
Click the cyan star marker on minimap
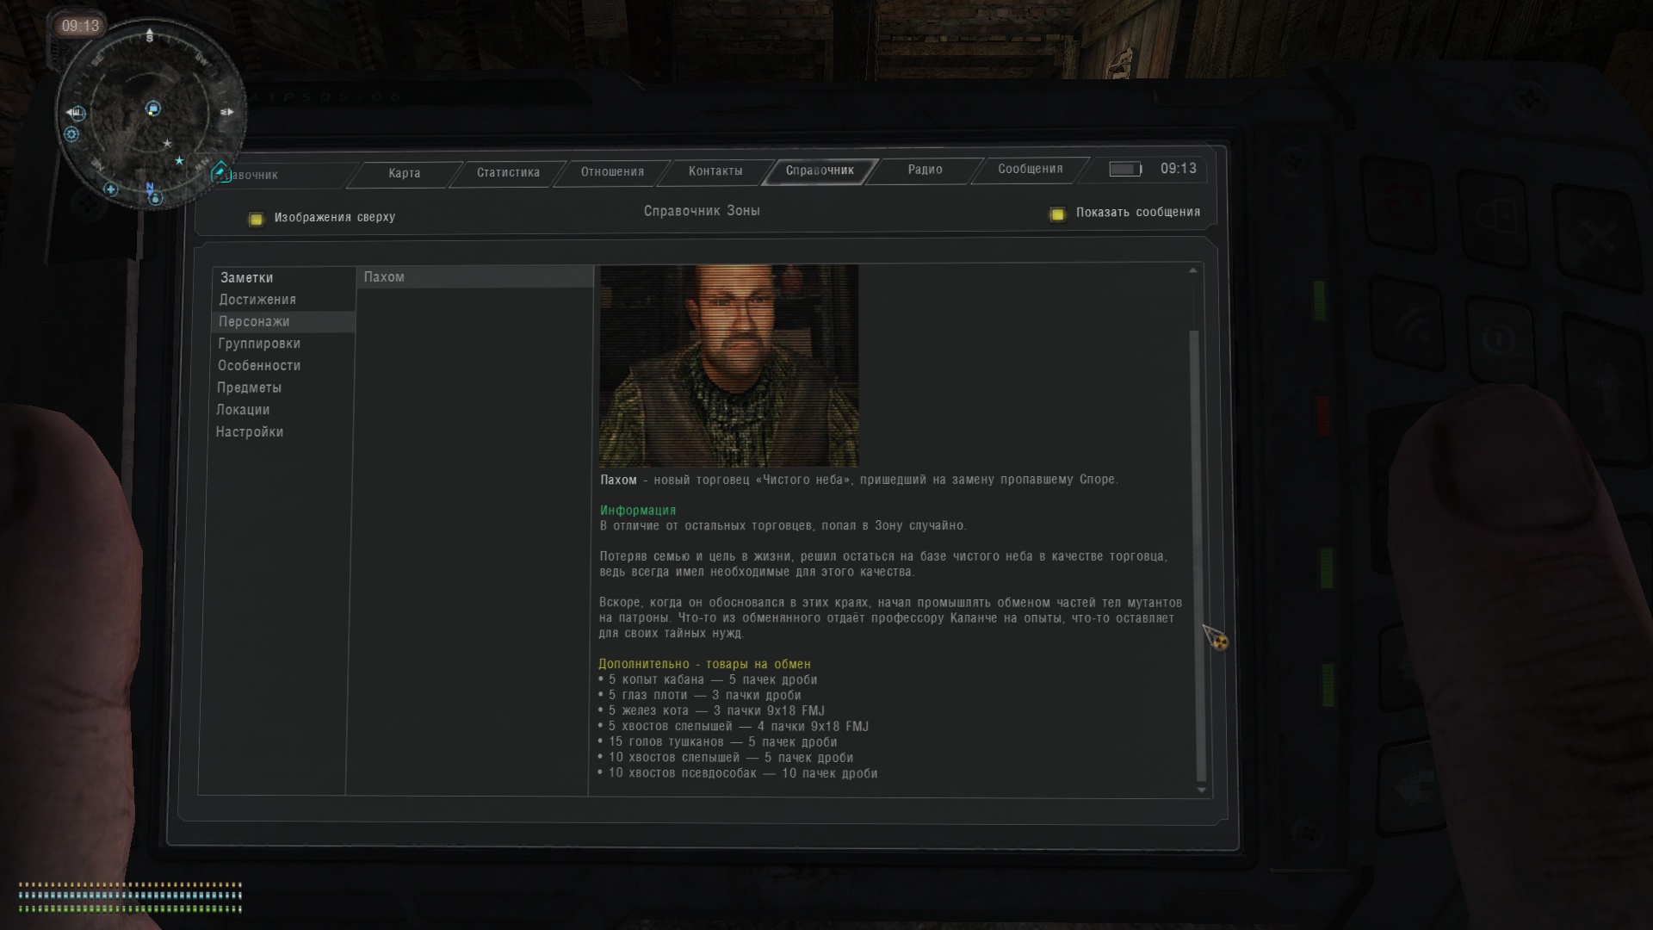179,161
